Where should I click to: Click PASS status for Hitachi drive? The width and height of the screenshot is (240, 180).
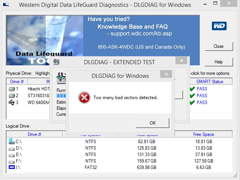click(202, 89)
